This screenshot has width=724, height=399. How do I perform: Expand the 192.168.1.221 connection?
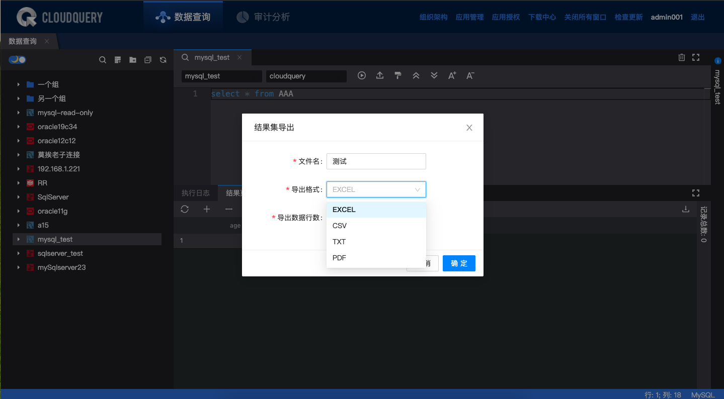pos(19,169)
